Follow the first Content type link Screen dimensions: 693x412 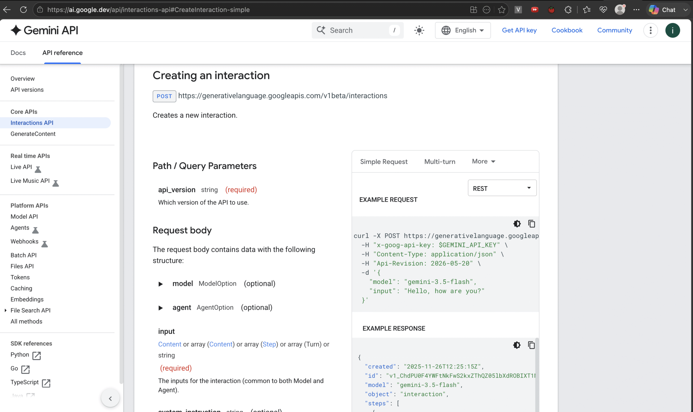pyautogui.click(x=170, y=344)
